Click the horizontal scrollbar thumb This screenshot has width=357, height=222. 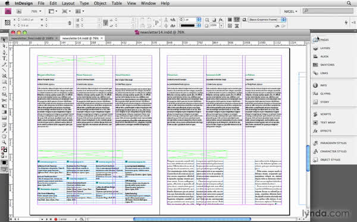(192, 219)
